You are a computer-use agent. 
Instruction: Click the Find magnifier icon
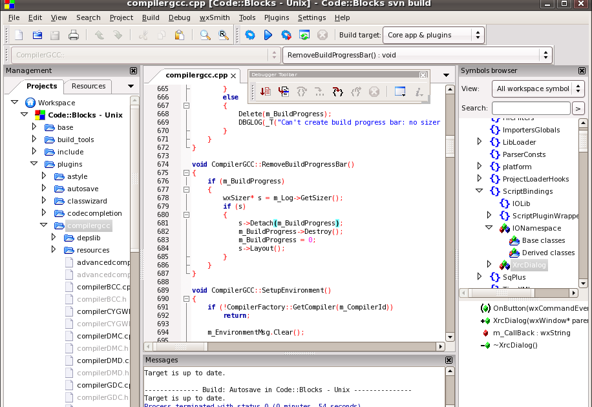[x=205, y=35]
